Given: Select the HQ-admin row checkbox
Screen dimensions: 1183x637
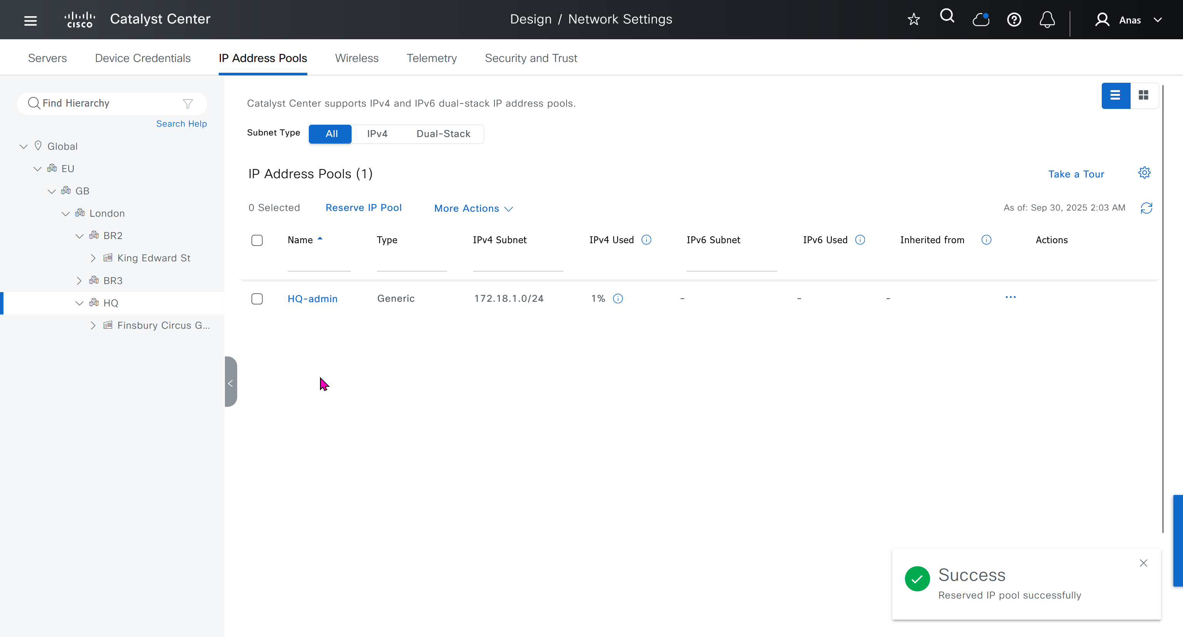Looking at the screenshot, I should (257, 299).
